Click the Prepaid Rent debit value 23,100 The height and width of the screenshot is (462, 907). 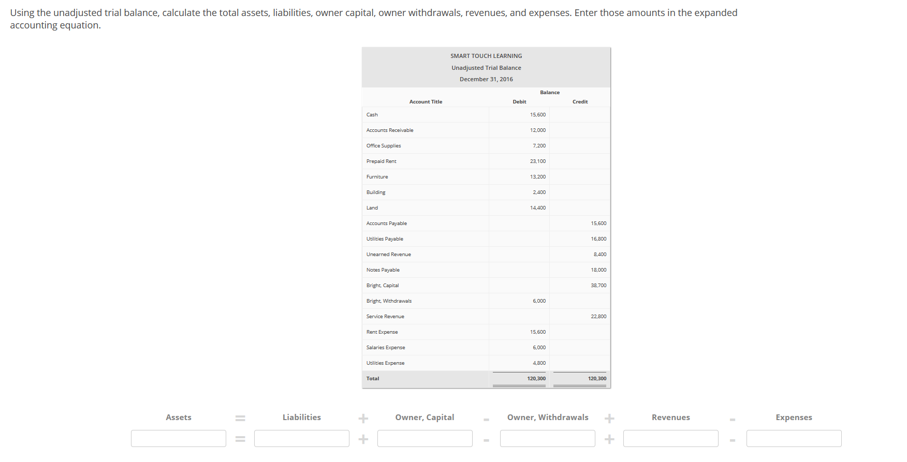[538, 161]
